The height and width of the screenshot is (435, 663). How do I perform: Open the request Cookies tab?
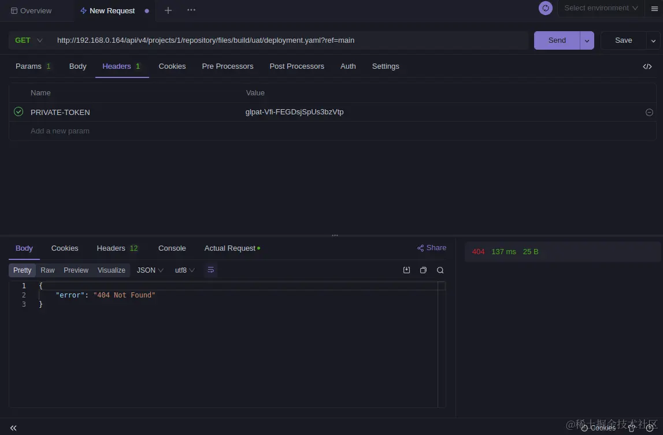point(172,66)
